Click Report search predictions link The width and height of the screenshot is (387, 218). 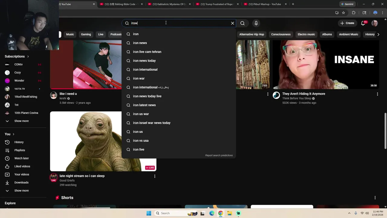click(x=219, y=155)
